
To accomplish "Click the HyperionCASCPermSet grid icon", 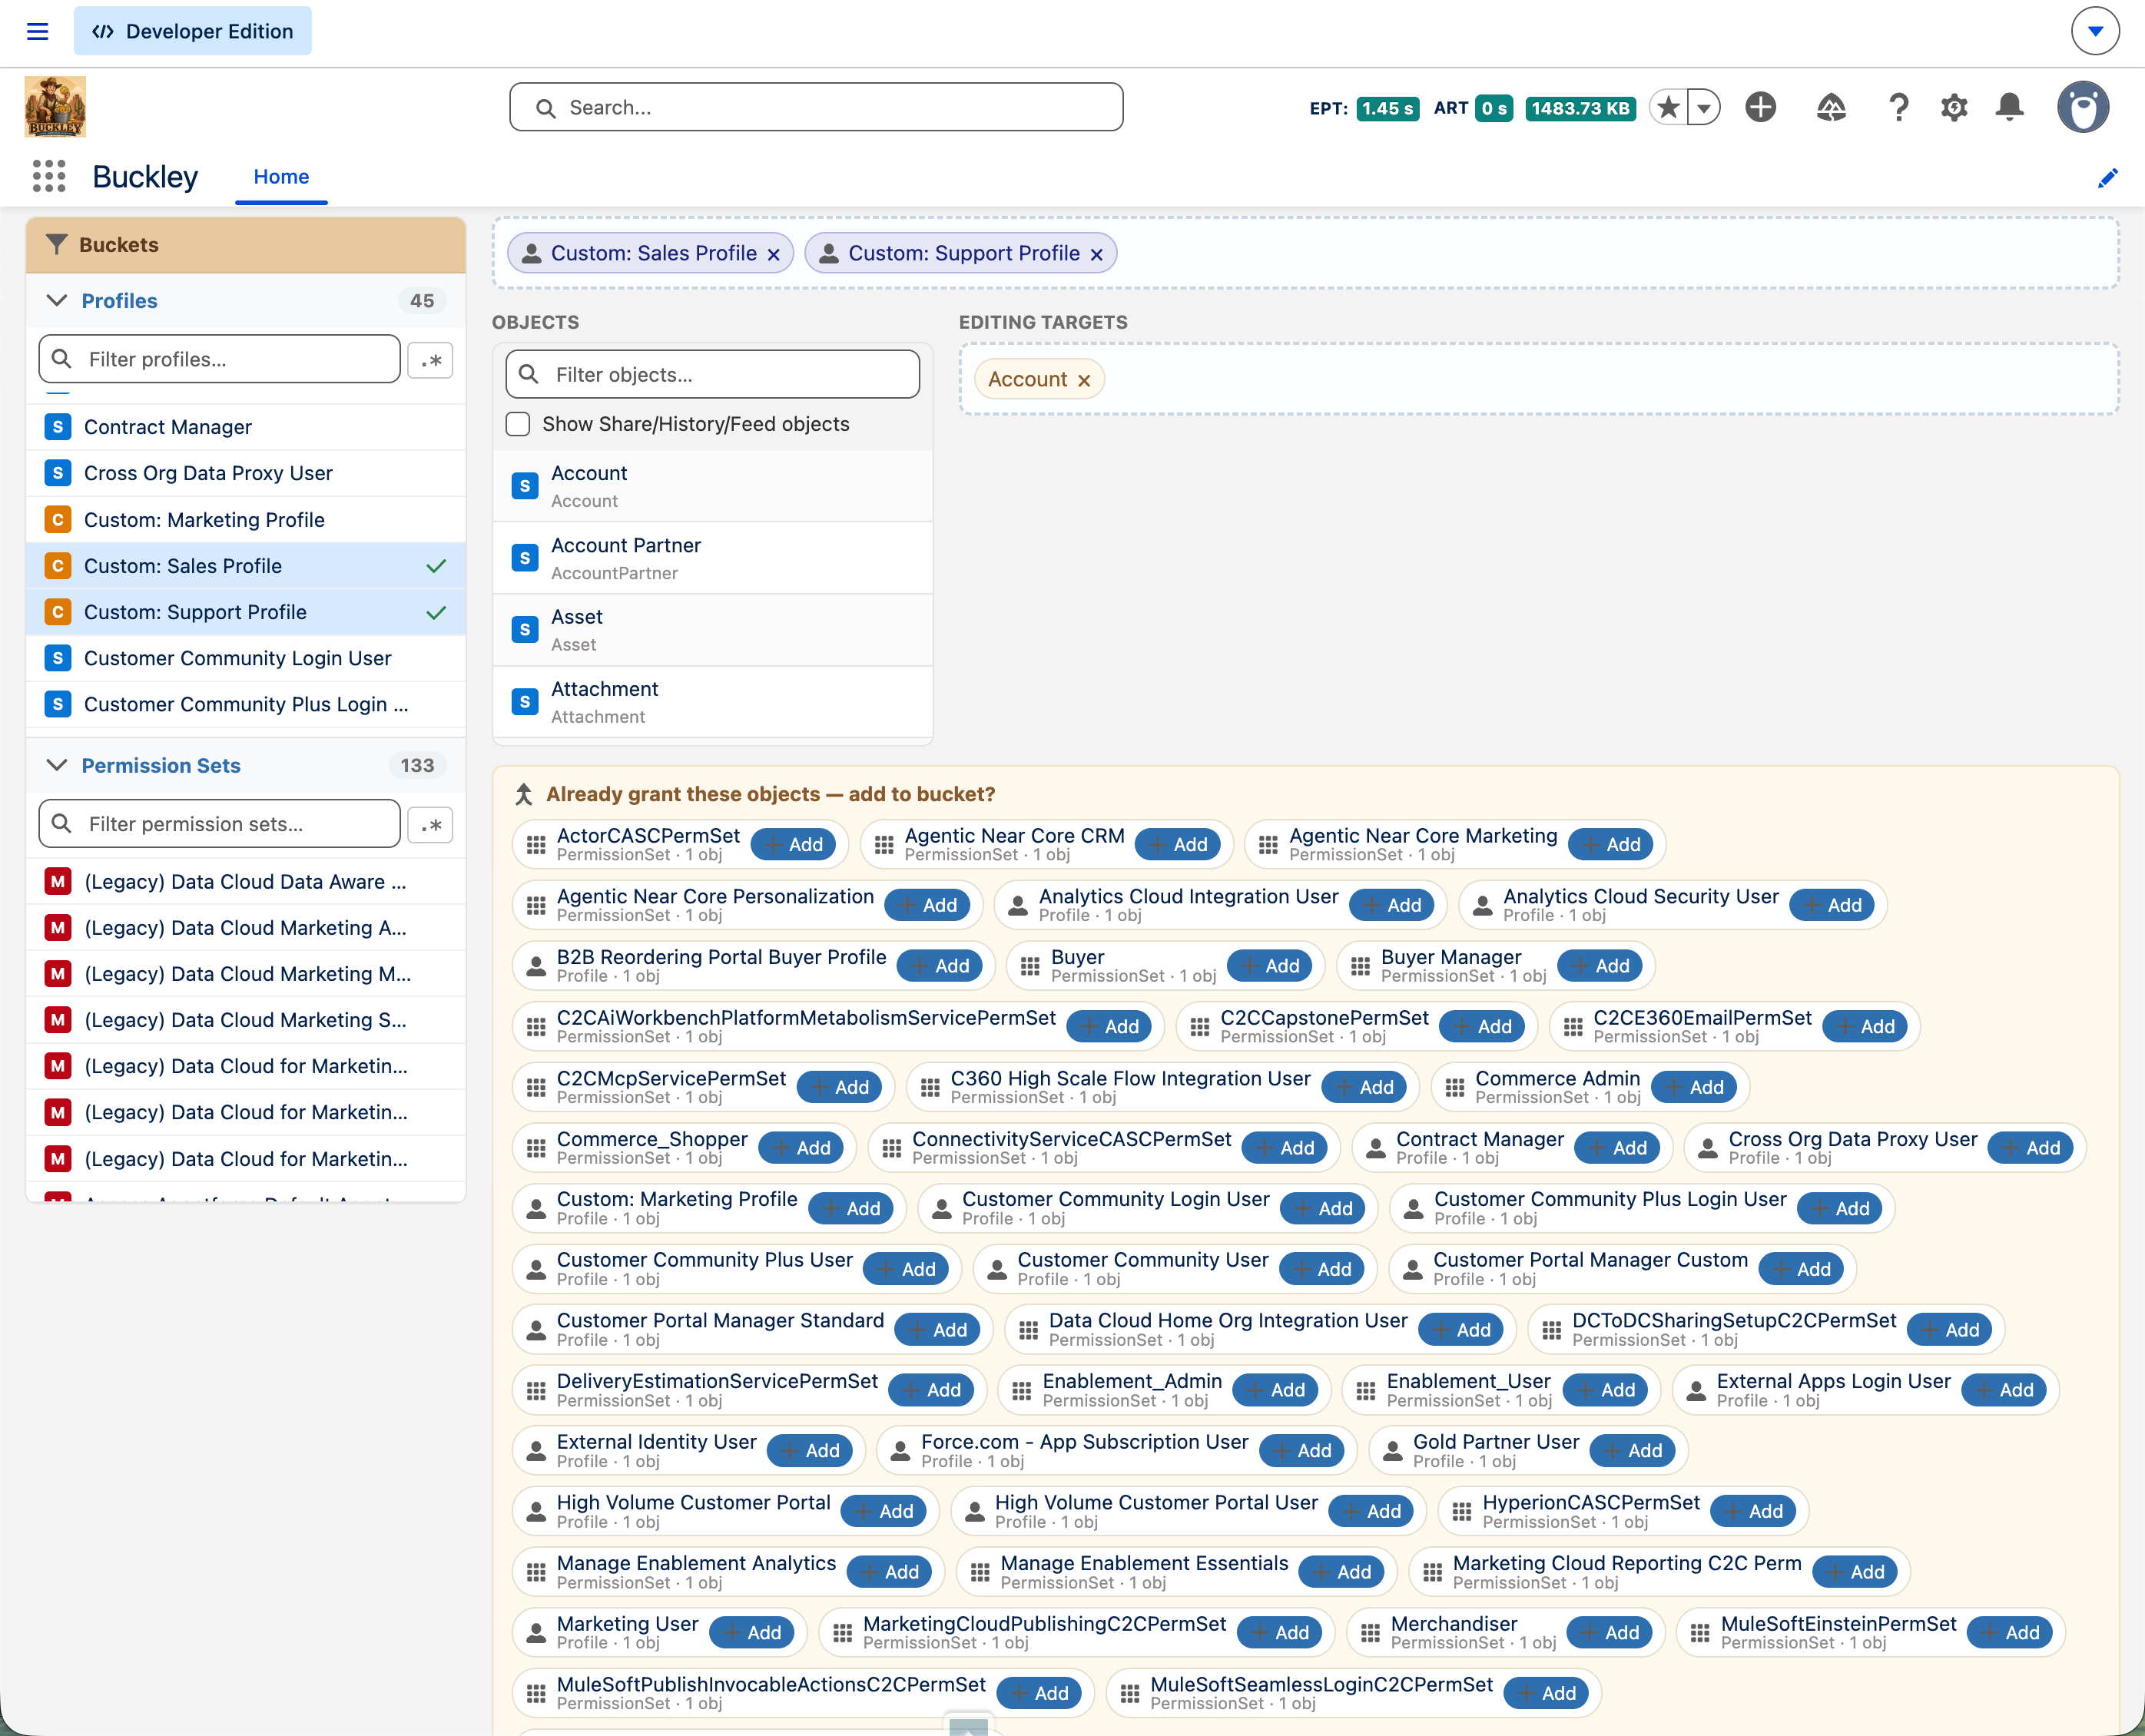I will coord(1461,1511).
